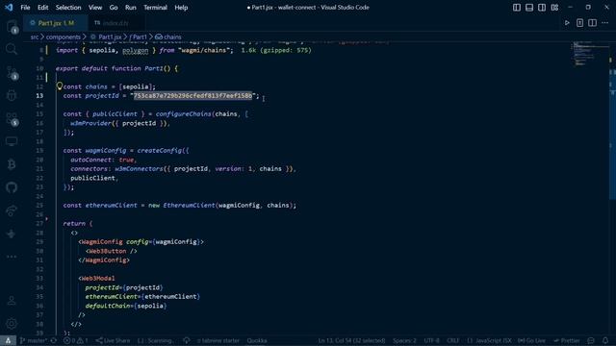
Task: Open the Edit menu
Action: (42, 8)
